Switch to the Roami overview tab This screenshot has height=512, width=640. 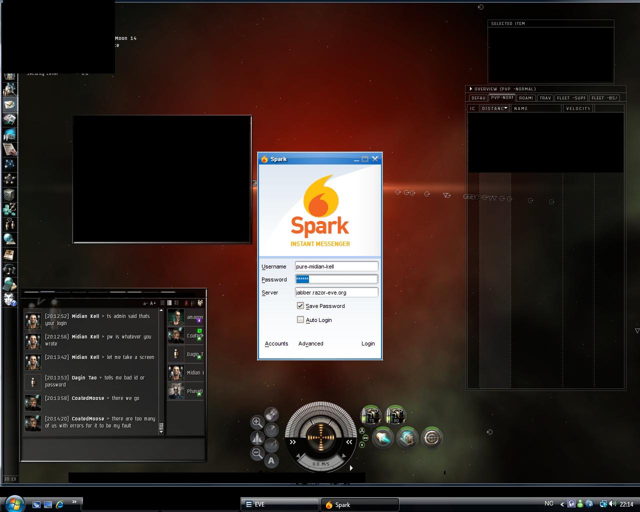click(526, 98)
